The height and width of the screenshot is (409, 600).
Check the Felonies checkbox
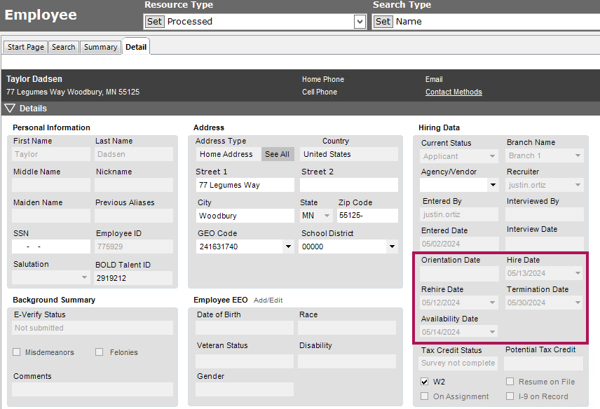[100, 352]
